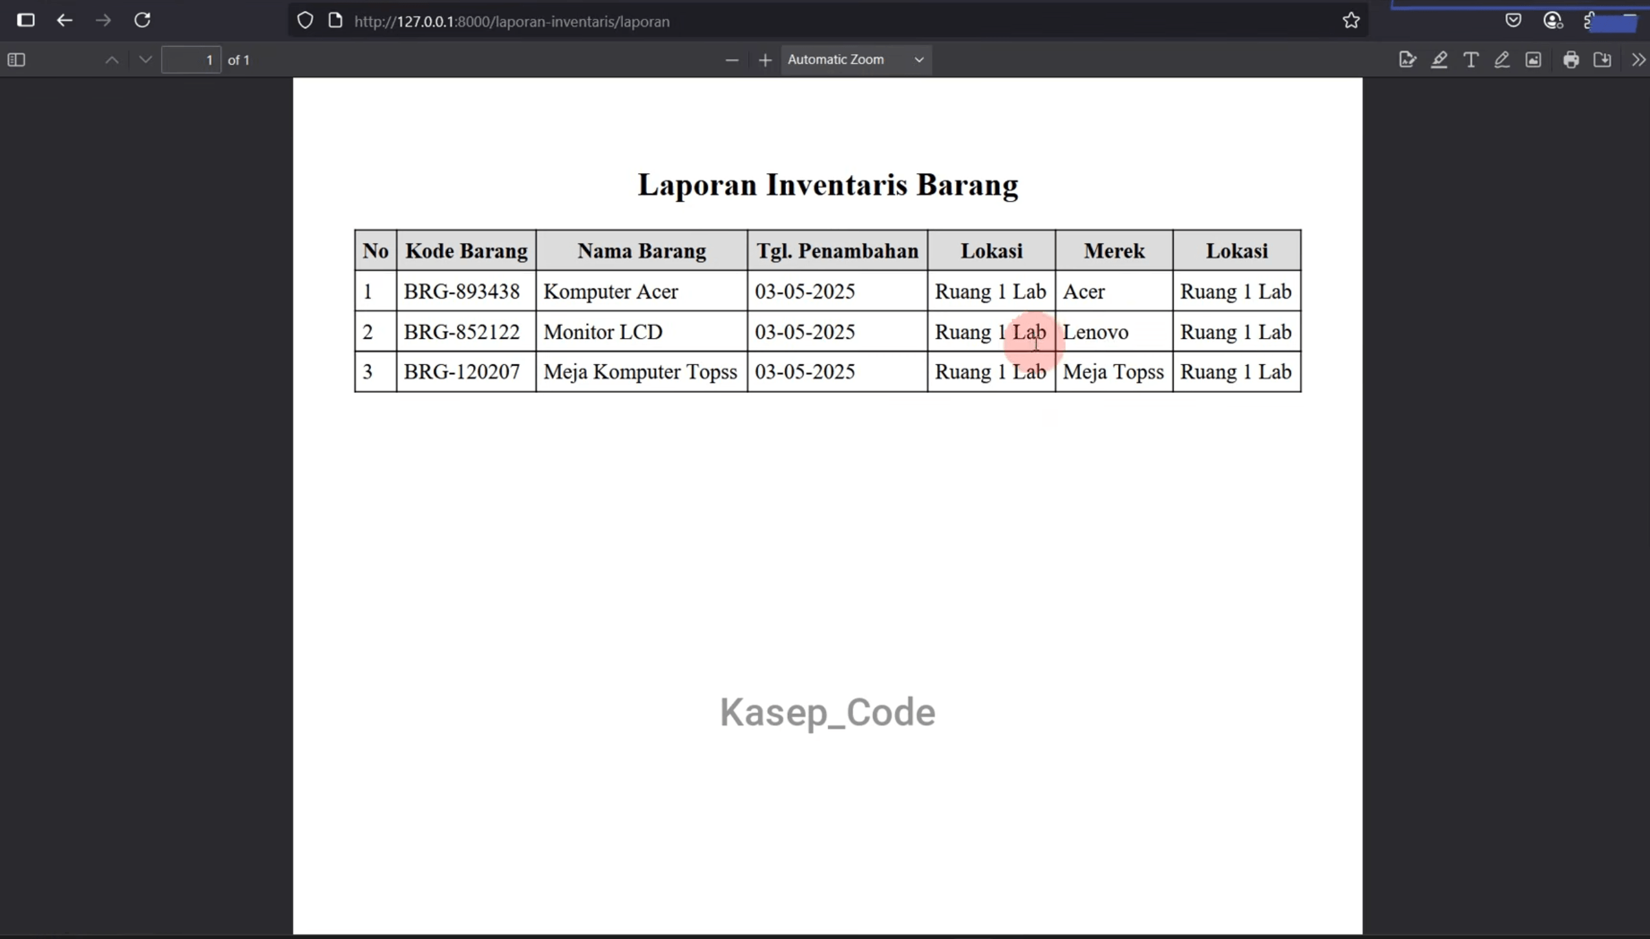
Task: Expand more PDF viewer tools
Action: click(1638, 60)
